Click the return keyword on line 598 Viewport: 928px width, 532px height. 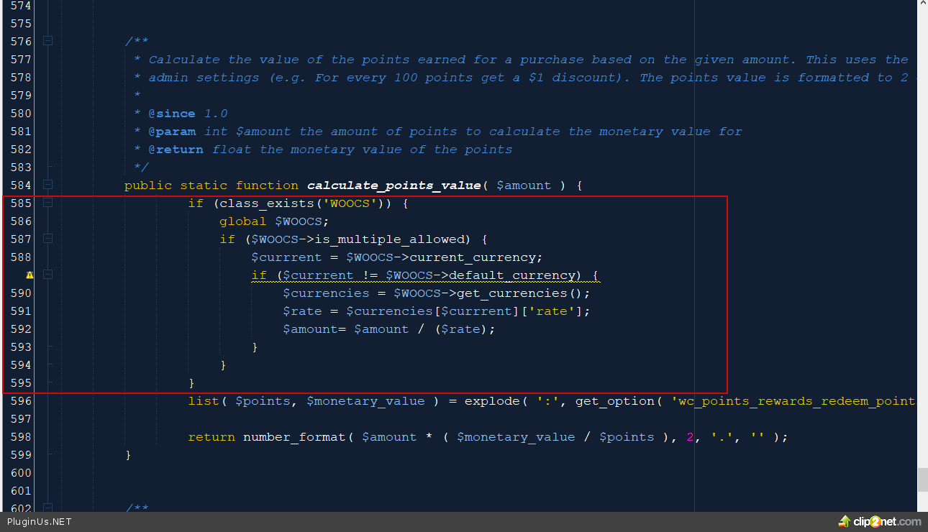coord(211,437)
